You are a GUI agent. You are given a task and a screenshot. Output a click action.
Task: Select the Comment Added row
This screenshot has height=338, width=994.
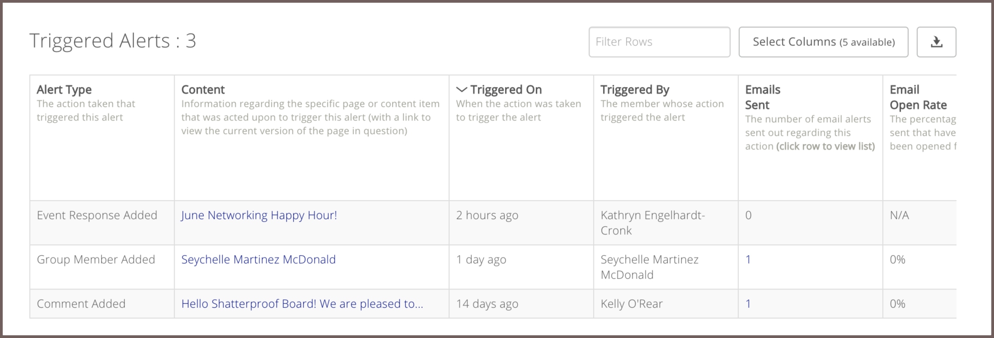point(493,304)
